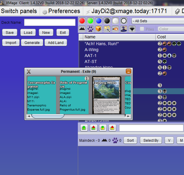
Task: Click the M button in Maindeck bar
Action: click(181, 140)
